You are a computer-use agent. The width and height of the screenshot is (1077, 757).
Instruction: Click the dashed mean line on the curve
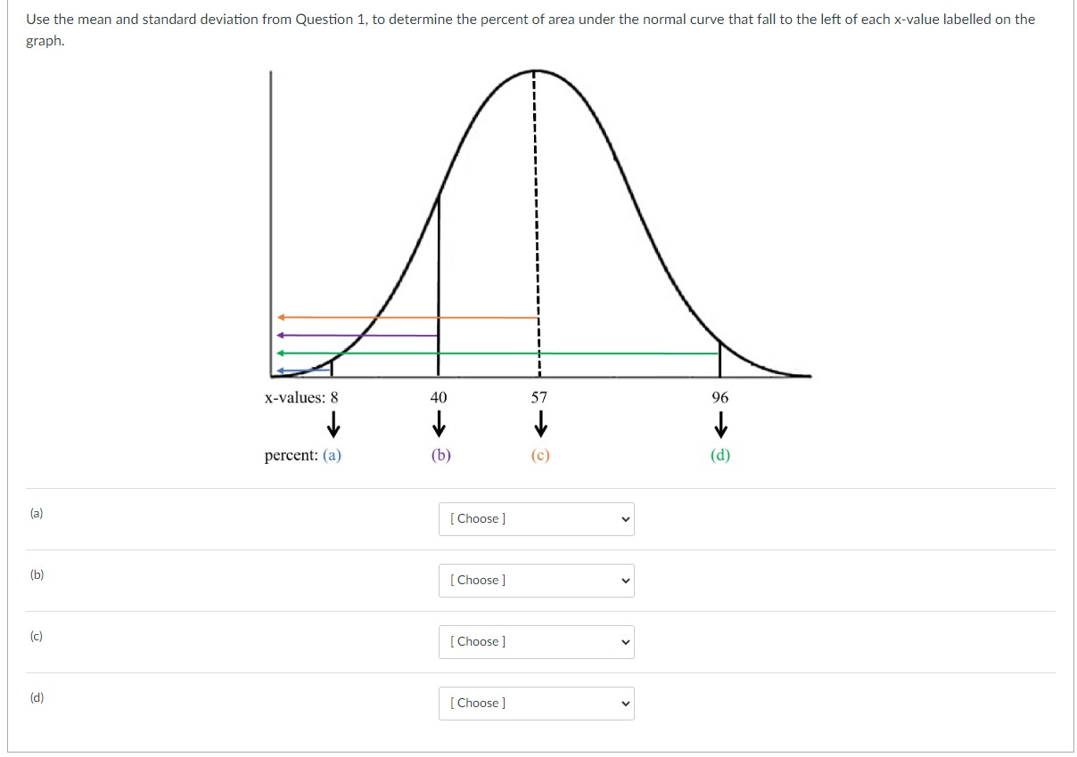click(x=536, y=223)
